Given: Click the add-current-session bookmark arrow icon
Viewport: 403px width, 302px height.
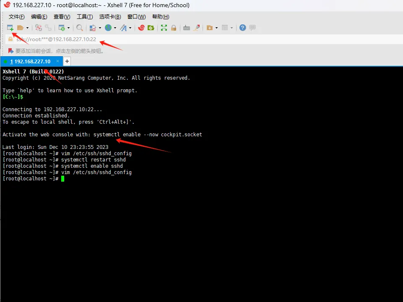Looking at the screenshot, I should (10, 51).
